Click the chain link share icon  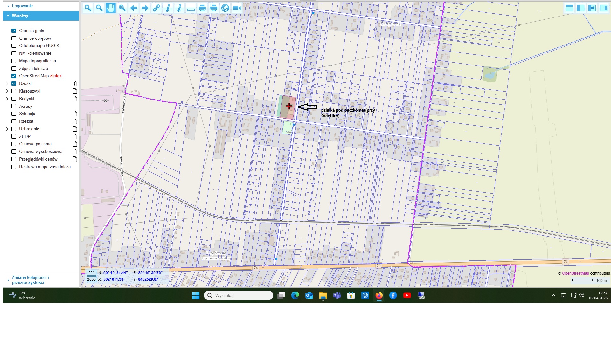(x=156, y=8)
